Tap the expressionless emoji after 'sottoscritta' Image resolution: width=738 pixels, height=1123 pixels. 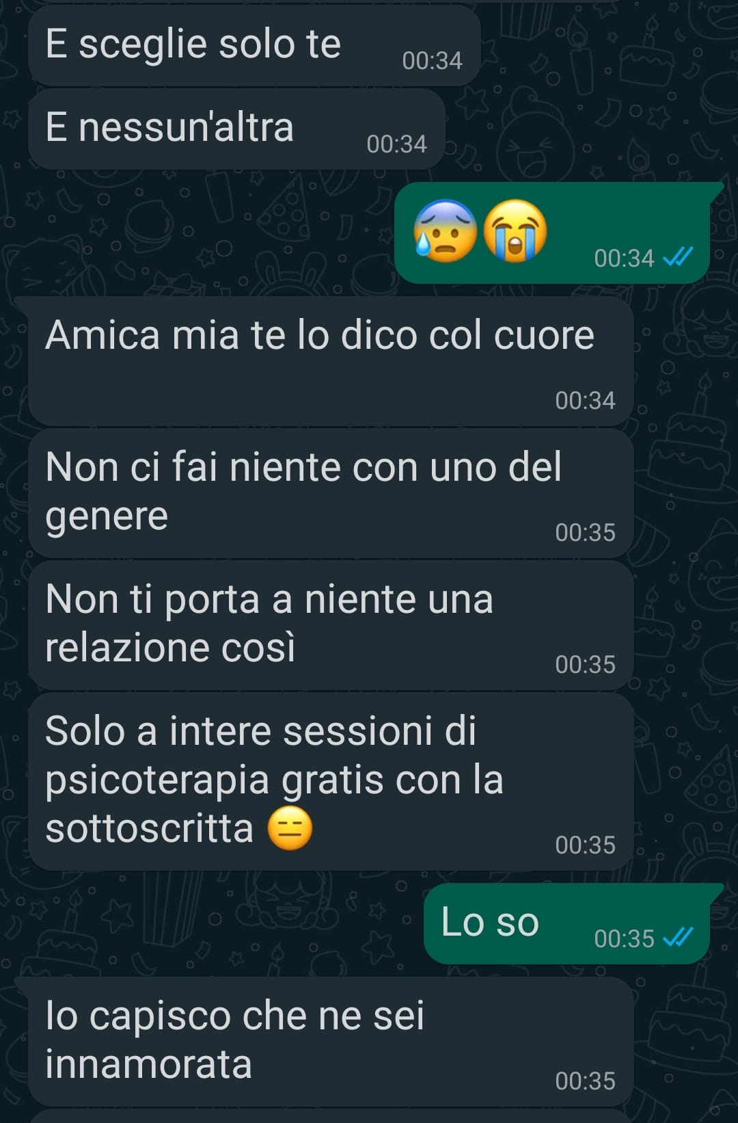coord(290,828)
